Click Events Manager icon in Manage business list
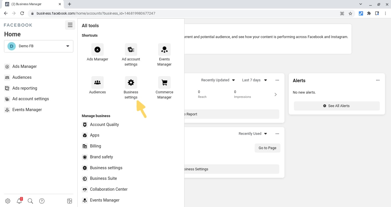 (x=85, y=200)
